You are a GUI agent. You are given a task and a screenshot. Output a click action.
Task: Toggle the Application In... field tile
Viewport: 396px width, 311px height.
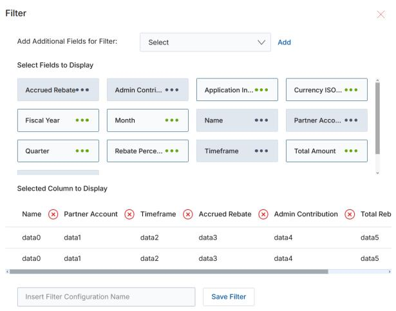coord(237,90)
